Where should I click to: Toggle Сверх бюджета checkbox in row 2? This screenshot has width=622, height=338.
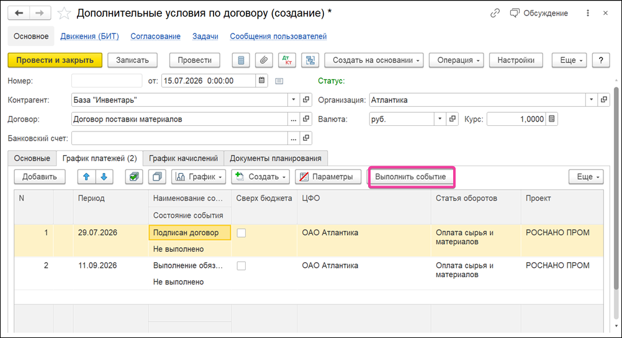pos(241,266)
